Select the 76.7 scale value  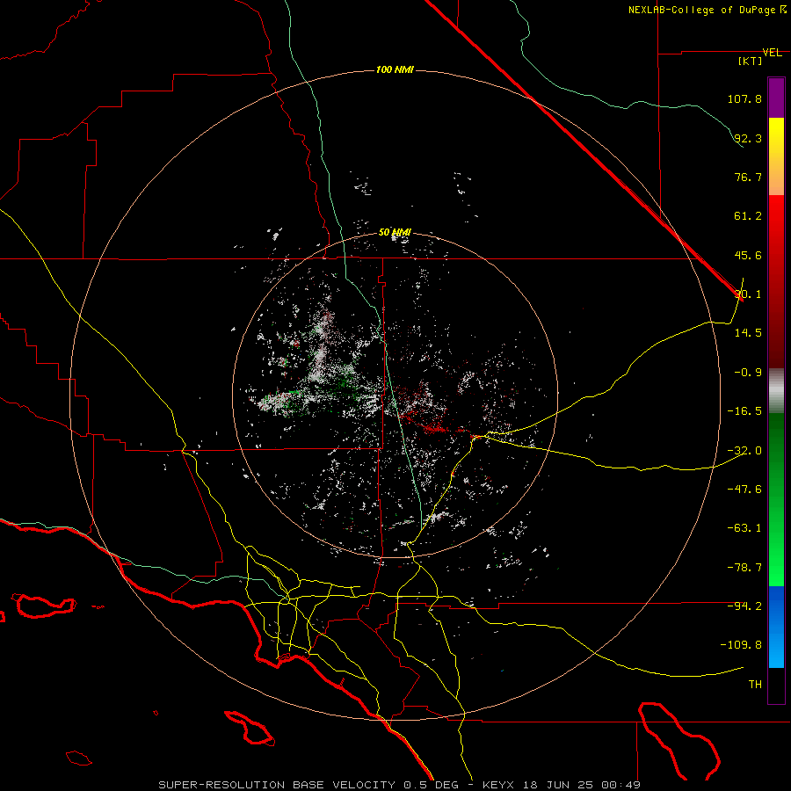(x=748, y=177)
